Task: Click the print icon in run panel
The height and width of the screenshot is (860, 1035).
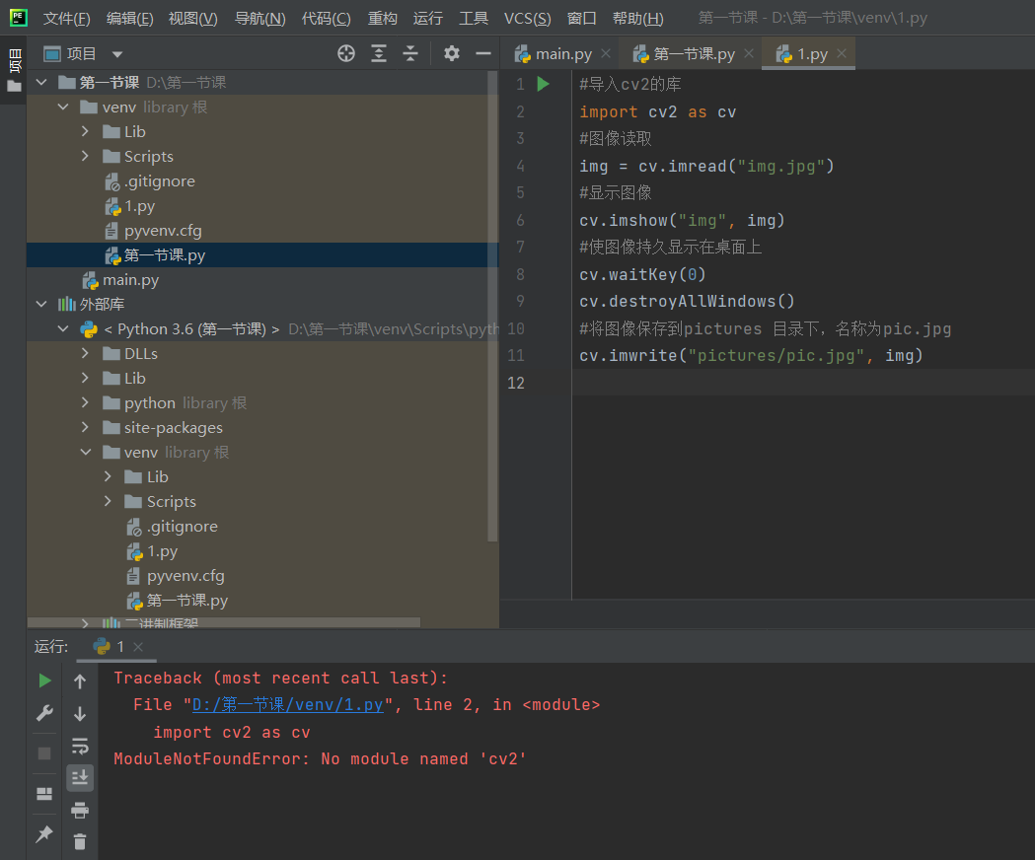Action: pyautogui.click(x=80, y=811)
